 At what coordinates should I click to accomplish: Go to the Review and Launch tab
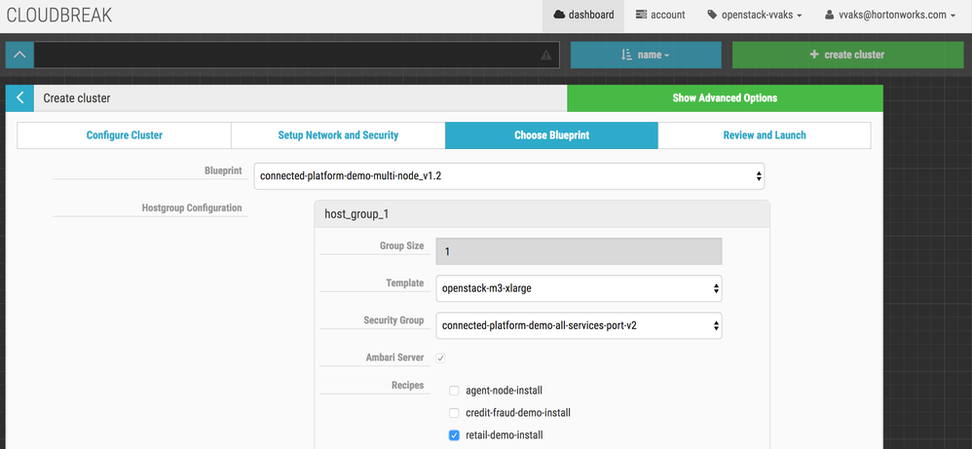pyautogui.click(x=765, y=135)
